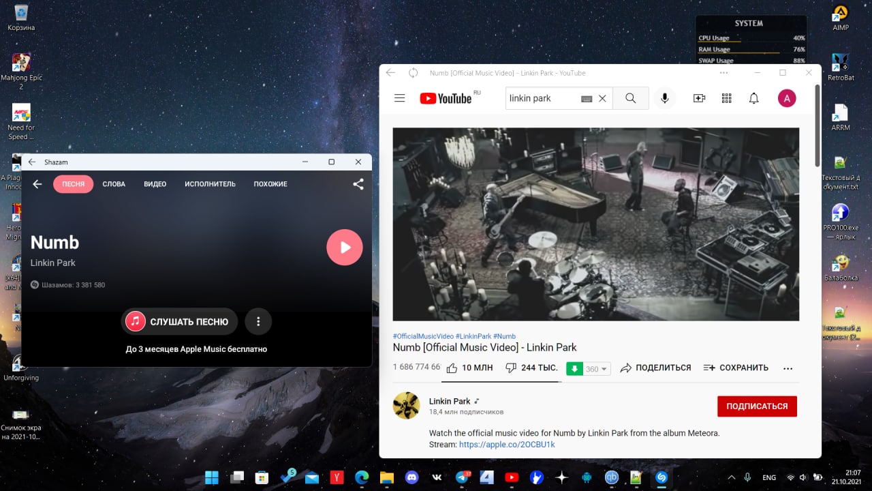872x491 pixels.
Task: Show hidden system tray icons
Action: [x=732, y=477]
